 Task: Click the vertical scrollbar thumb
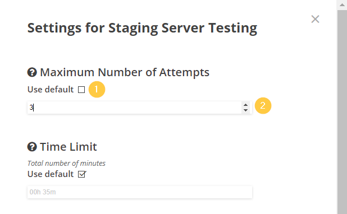342,110
